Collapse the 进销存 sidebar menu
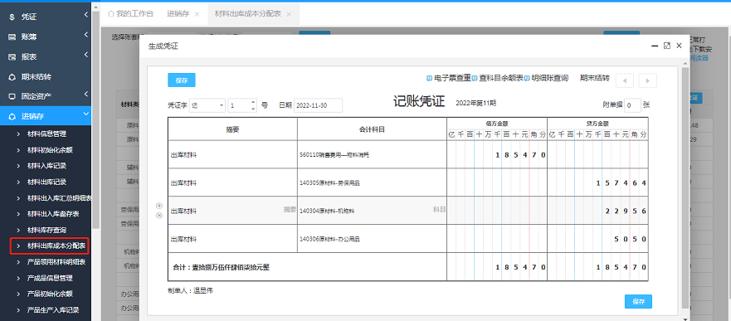731x321 pixels. pos(46,116)
